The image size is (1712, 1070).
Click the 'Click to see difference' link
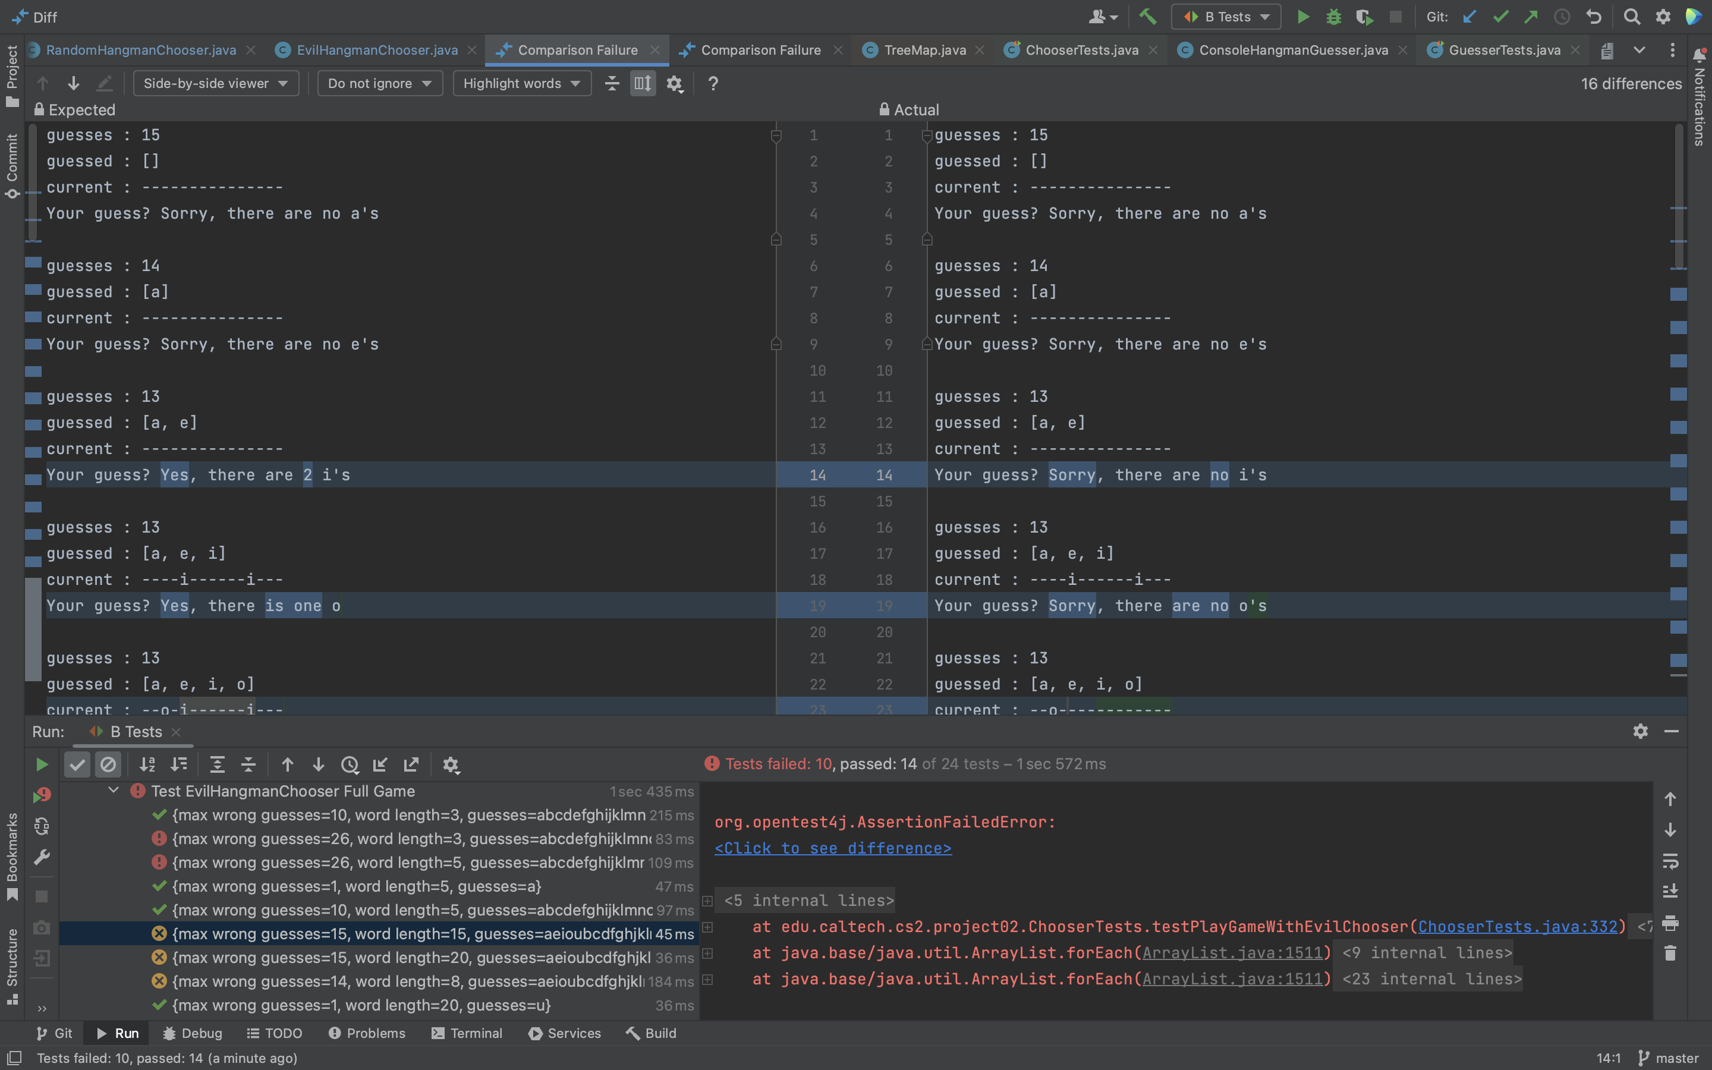point(833,848)
